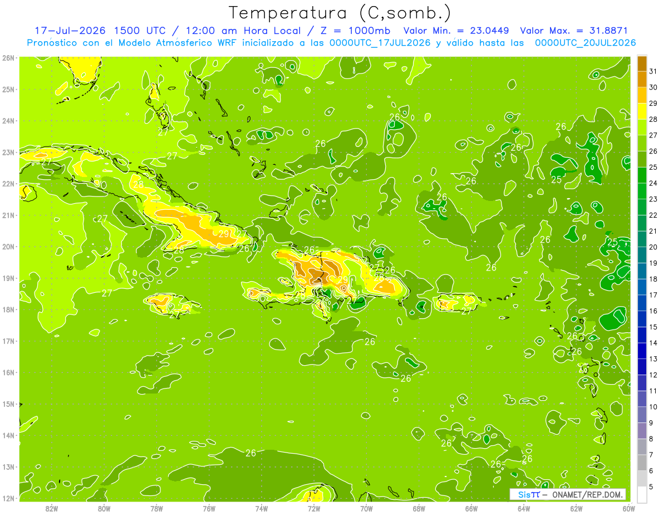This screenshot has height=516, width=668.
Task: Click the 12N latitude axis label
Action: coord(8,498)
